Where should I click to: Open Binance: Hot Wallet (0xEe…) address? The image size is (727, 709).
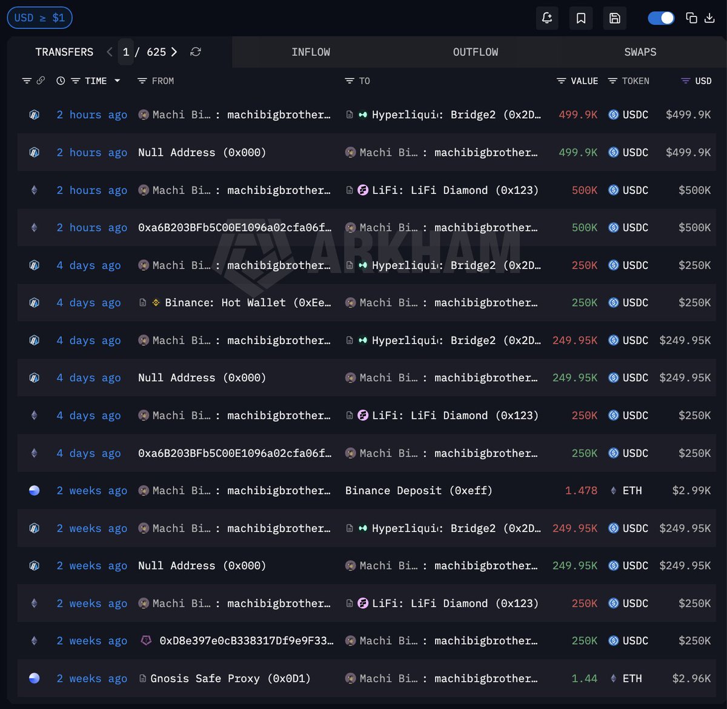[x=248, y=302]
